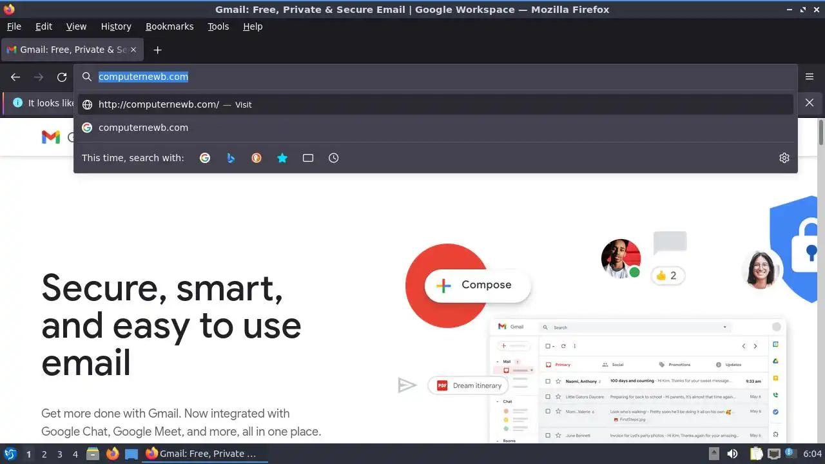
Task: Click the Dream itinerary PDF chip
Action: click(x=469, y=385)
